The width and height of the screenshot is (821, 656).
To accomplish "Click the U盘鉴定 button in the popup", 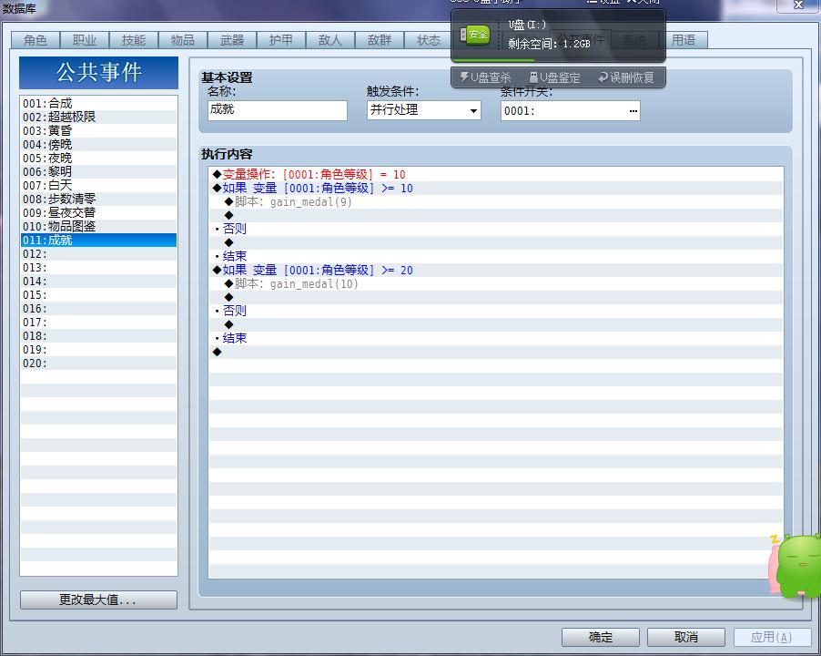I will coord(554,77).
